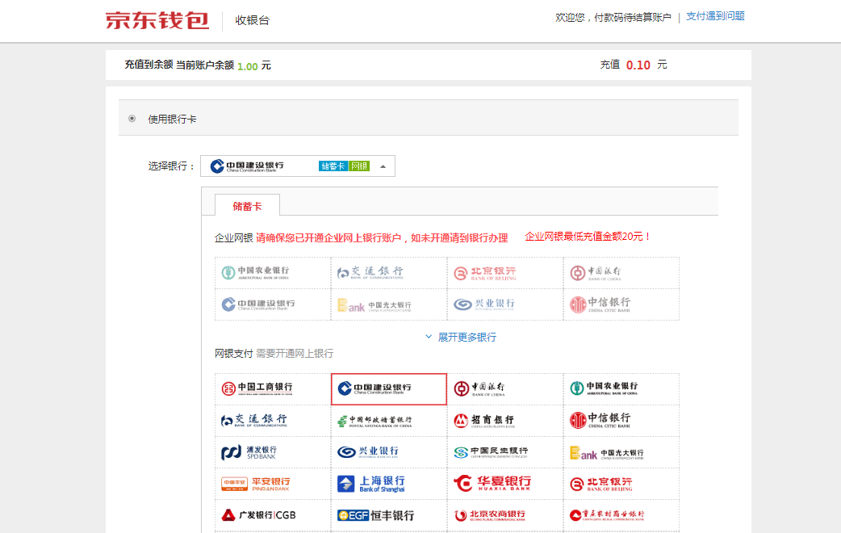The height and width of the screenshot is (533, 841).
Task: Open the 支付遇到问题 help link
Action: pos(715,16)
